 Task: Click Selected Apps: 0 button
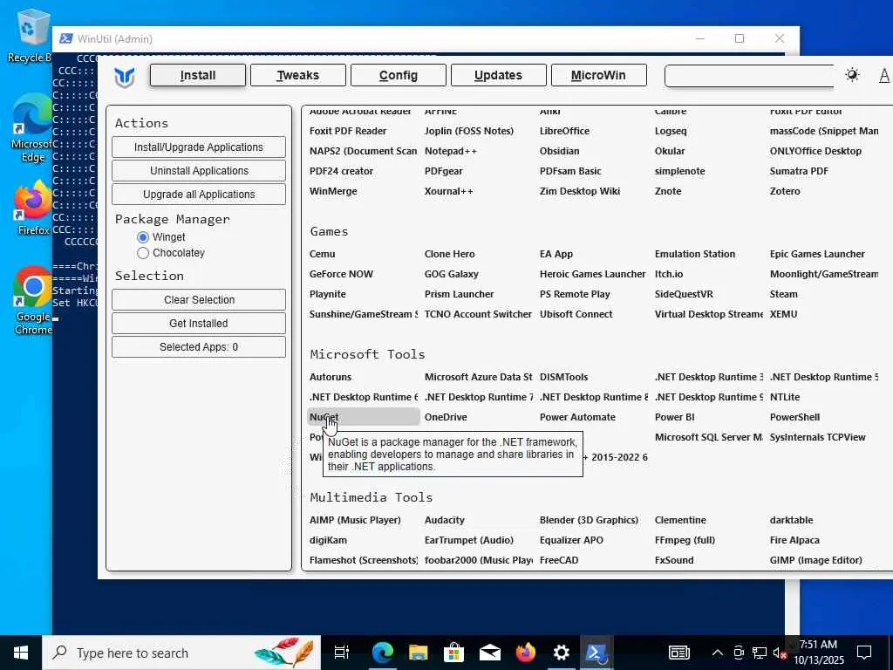199,347
